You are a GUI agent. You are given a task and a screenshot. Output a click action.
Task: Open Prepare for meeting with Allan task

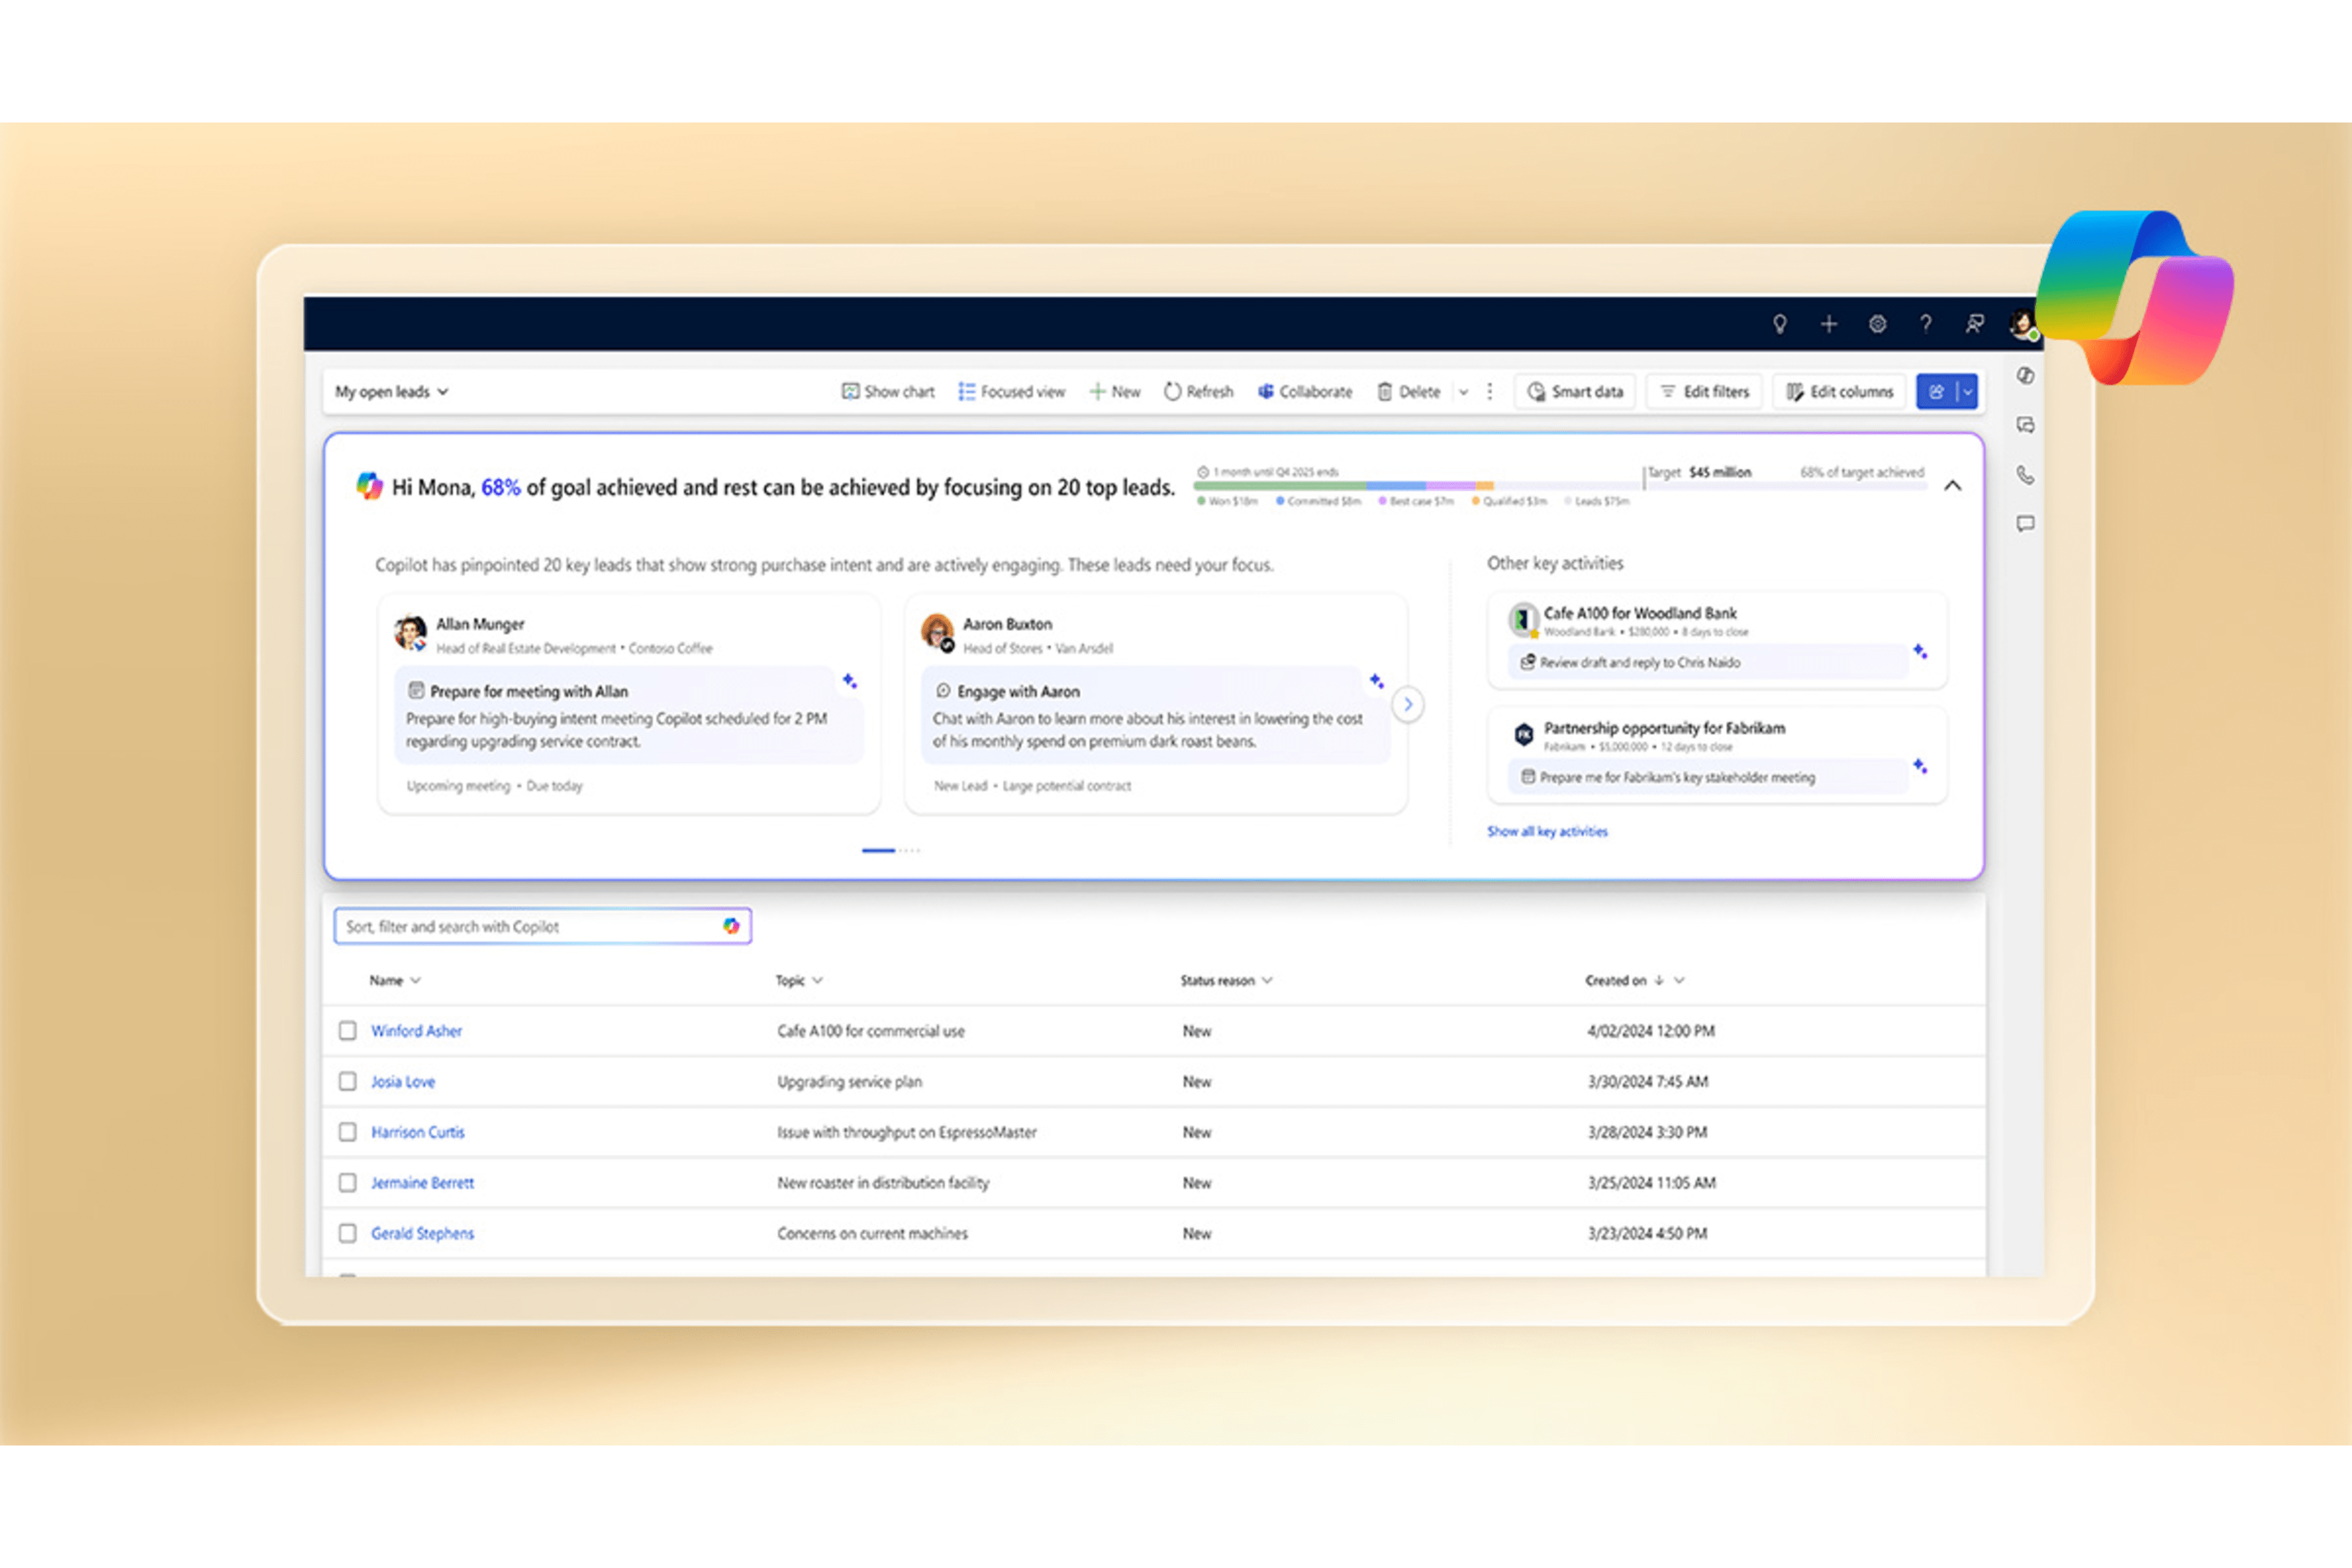point(629,716)
